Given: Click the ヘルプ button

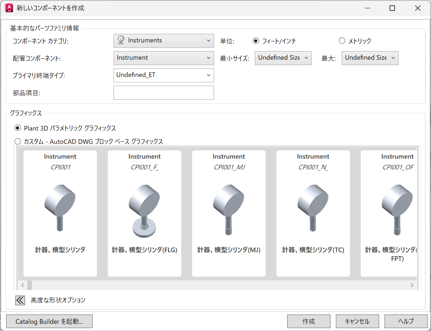Looking at the screenshot, I should point(406,321).
